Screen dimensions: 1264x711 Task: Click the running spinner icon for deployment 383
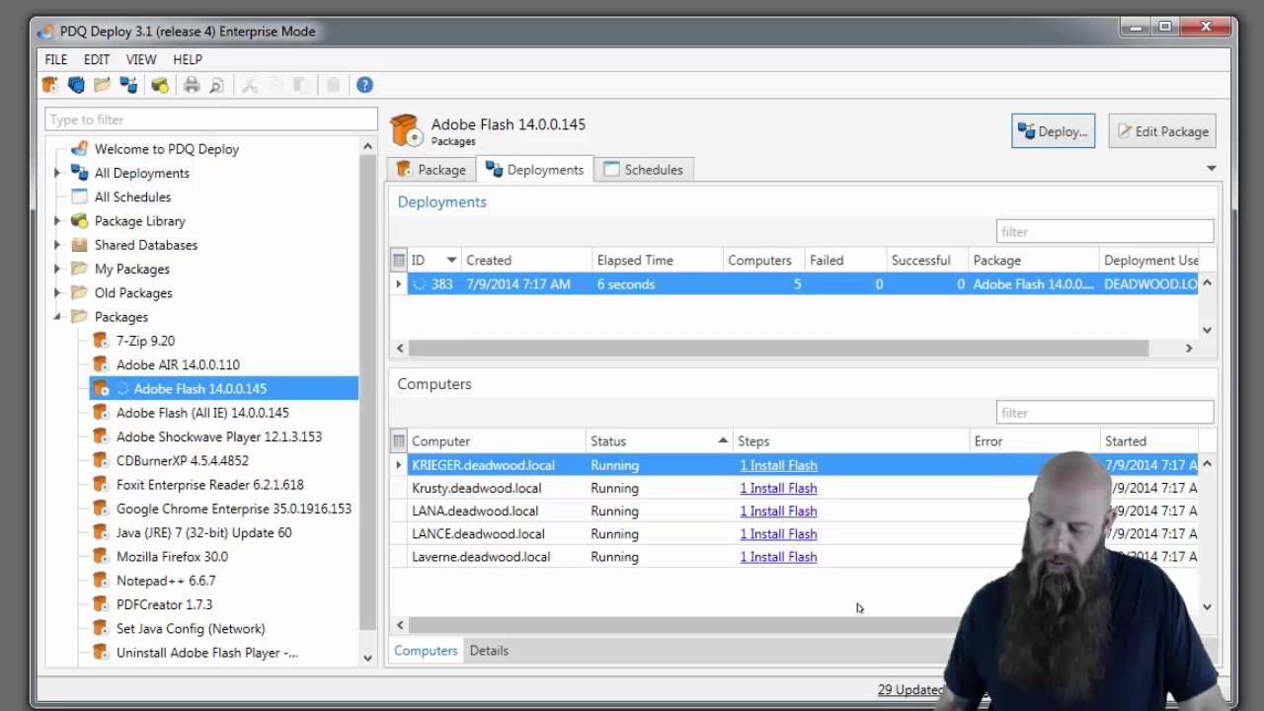click(x=419, y=284)
